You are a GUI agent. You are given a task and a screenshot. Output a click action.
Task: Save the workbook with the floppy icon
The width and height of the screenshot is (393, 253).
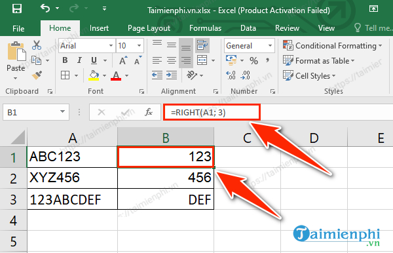(17, 9)
